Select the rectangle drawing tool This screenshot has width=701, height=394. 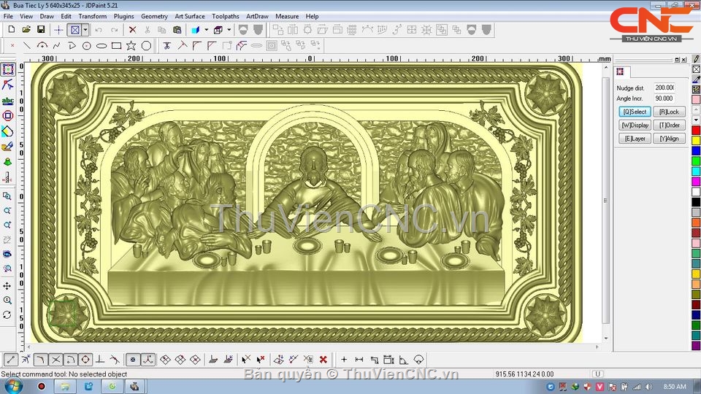pyautogui.click(x=116, y=45)
